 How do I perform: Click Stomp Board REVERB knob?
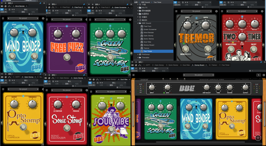230,88
